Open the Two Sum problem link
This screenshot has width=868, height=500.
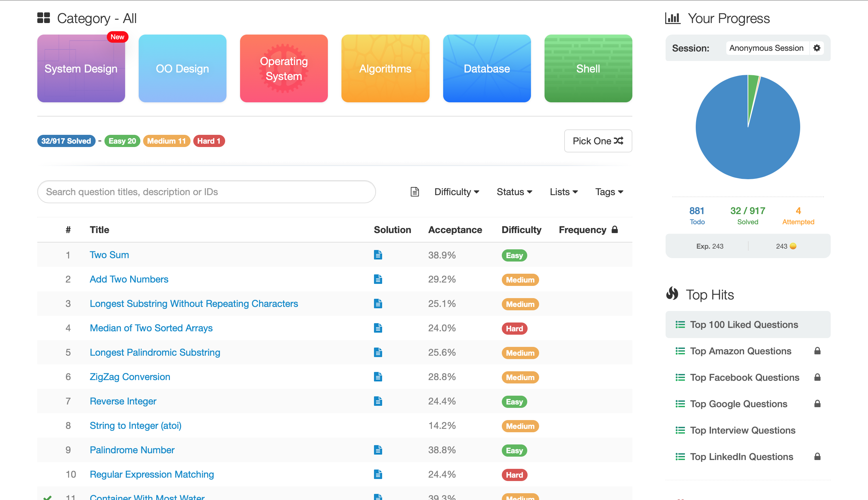point(109,255)
